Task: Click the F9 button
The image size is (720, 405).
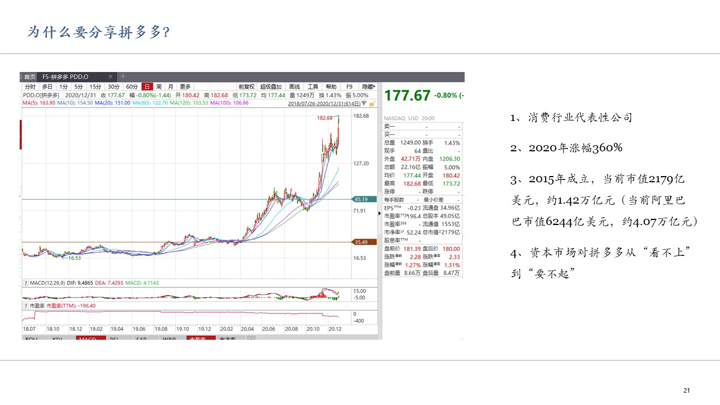Action: click(349, 87)
